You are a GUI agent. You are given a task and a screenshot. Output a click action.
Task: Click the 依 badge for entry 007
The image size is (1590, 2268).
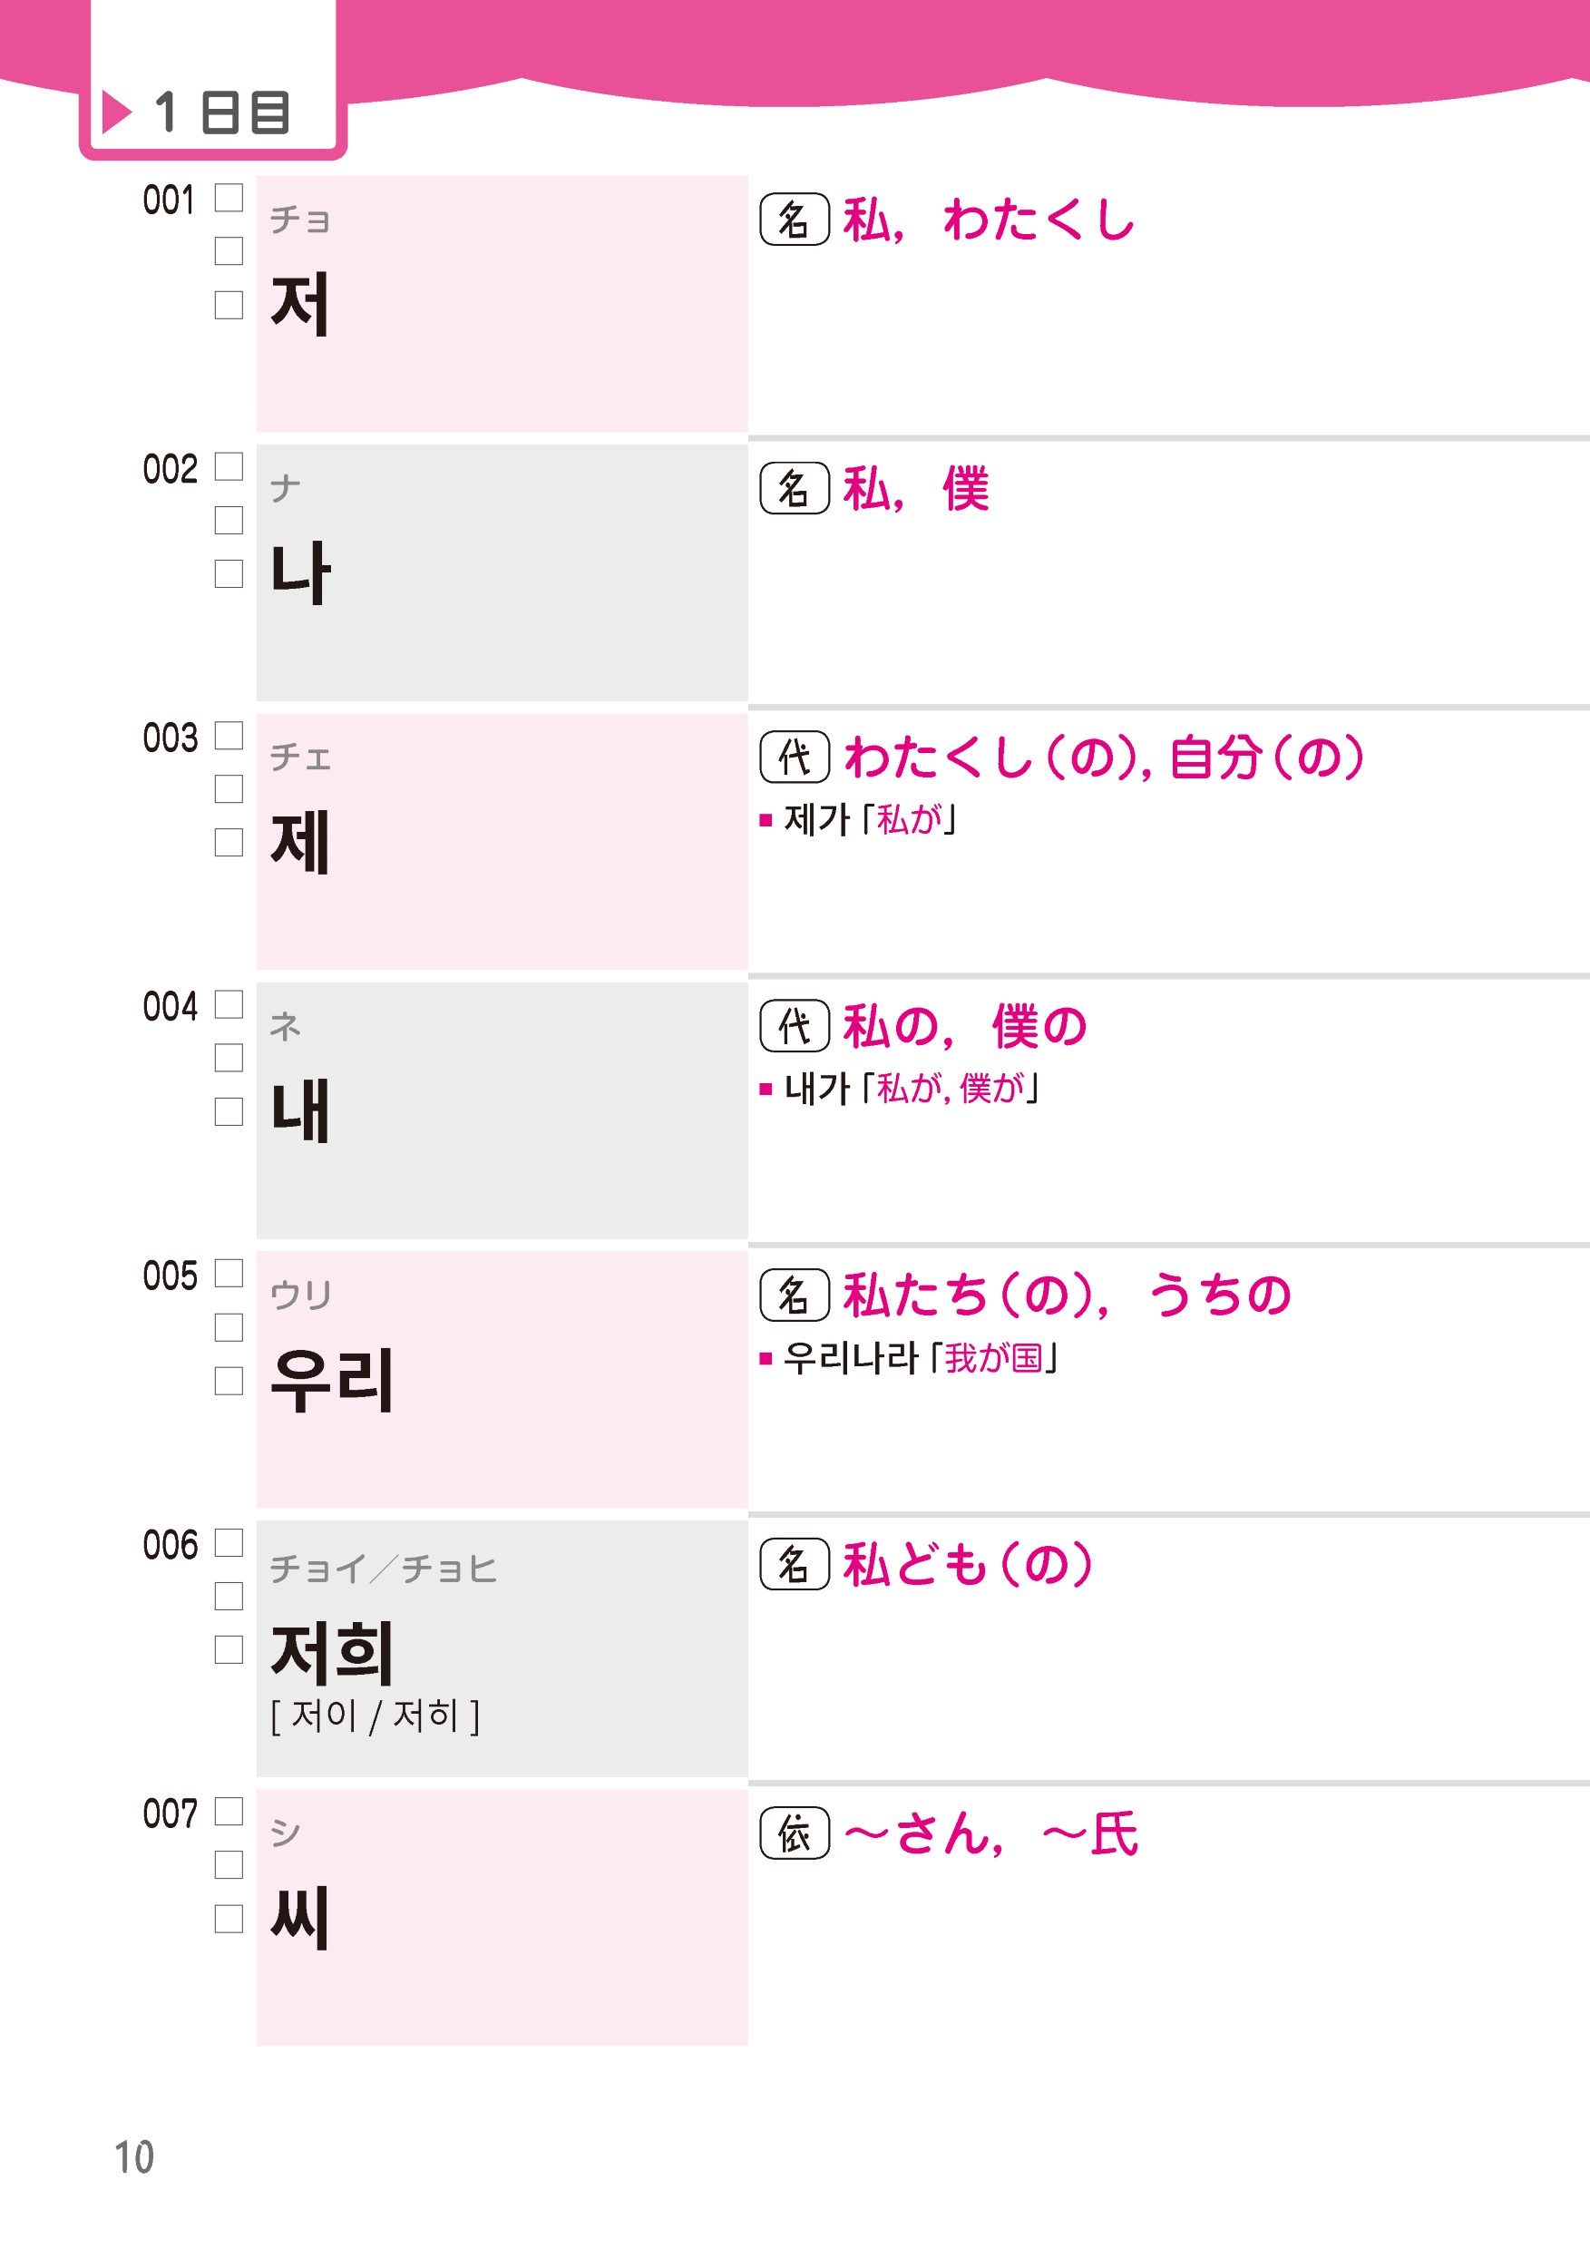click(x=794, y=1833)
